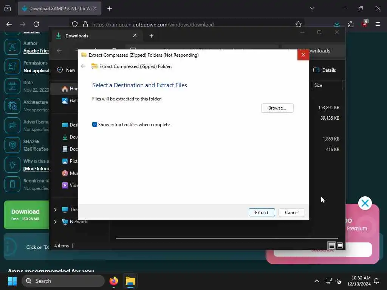This screenshot has height=290, width=387.
Task: Expand This PC in Explorer sidebar
Action: pyautogui.click(x=55, y=210)
